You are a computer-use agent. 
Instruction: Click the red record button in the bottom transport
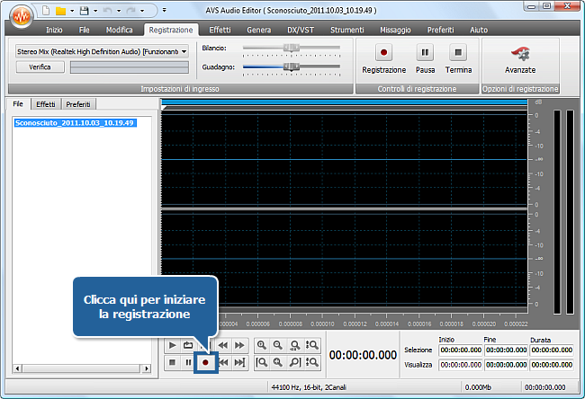205,362
